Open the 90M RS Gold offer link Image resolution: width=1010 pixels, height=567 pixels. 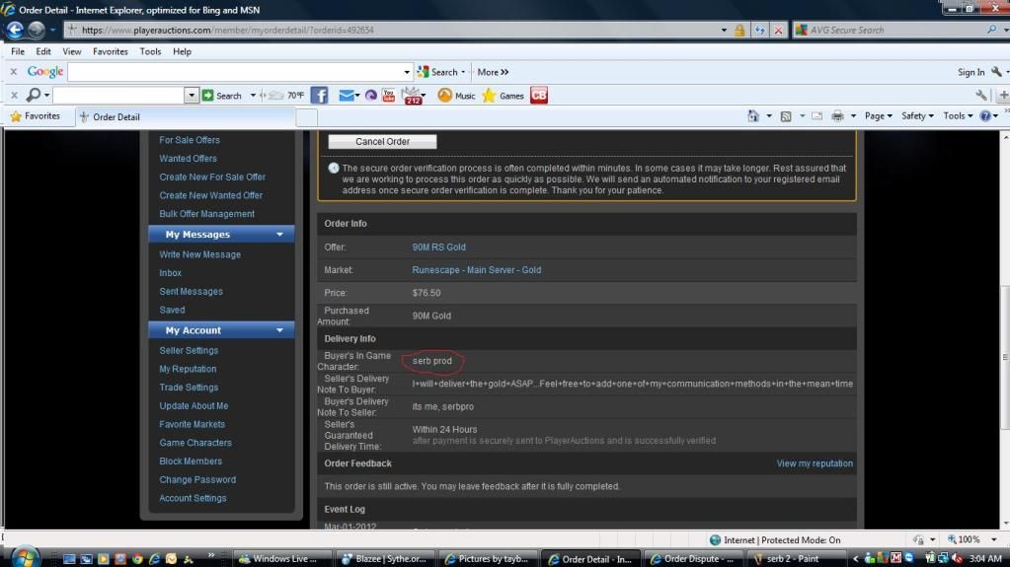click(438, 248)
